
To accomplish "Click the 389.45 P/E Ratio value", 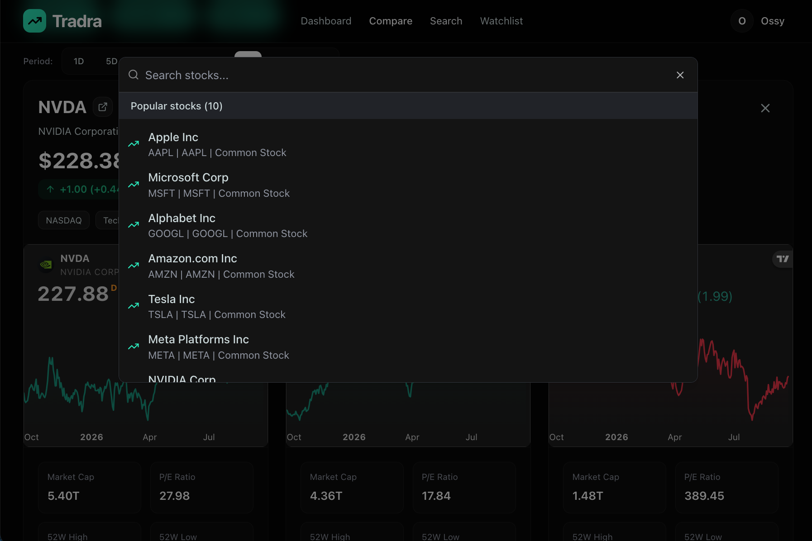I will click(x=704, y=496).
